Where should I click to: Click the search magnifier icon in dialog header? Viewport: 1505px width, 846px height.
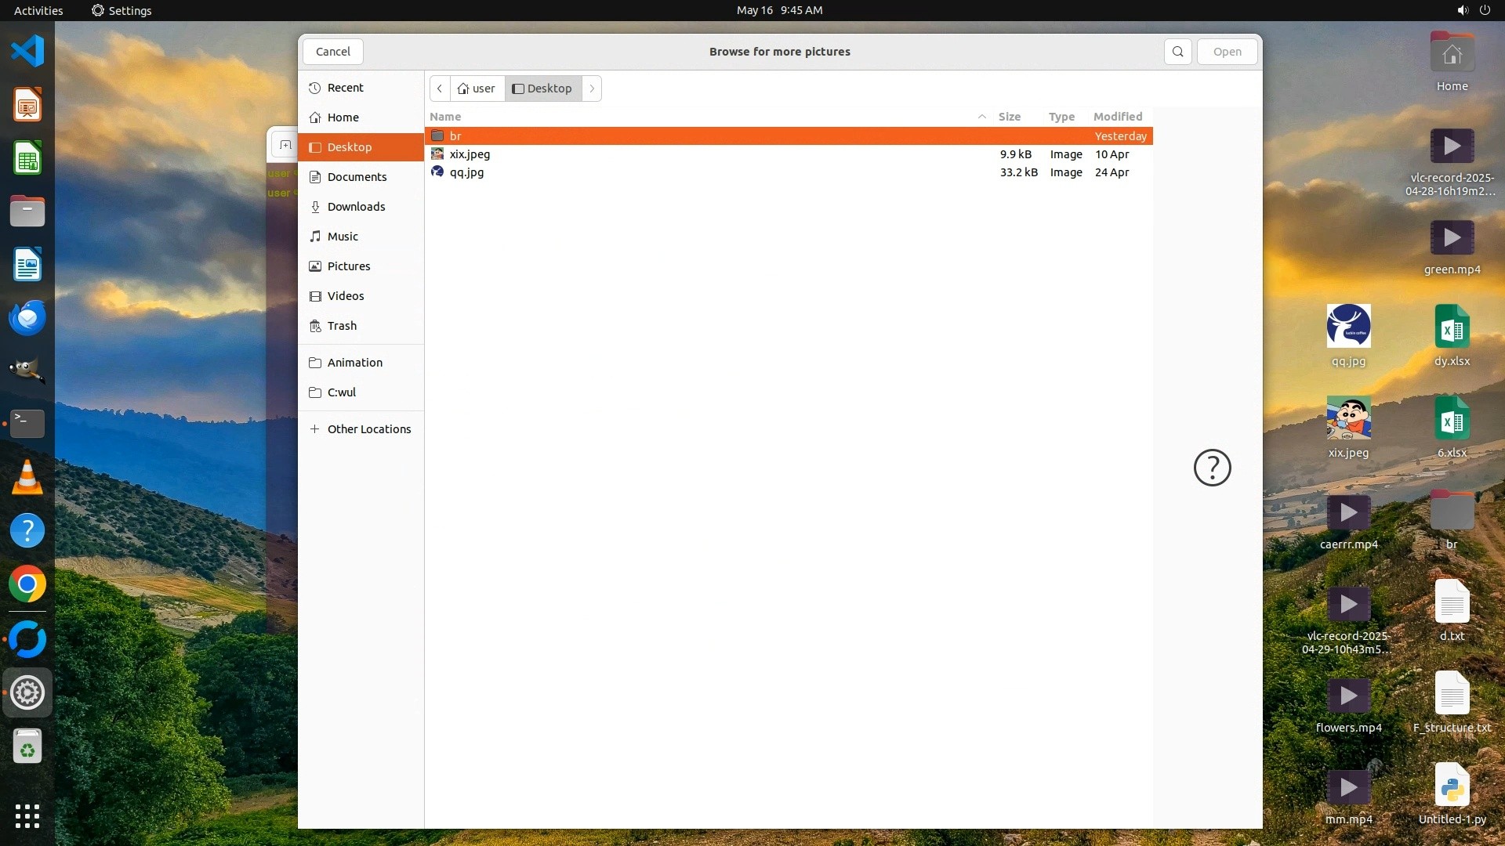[x=1177, y=52]
